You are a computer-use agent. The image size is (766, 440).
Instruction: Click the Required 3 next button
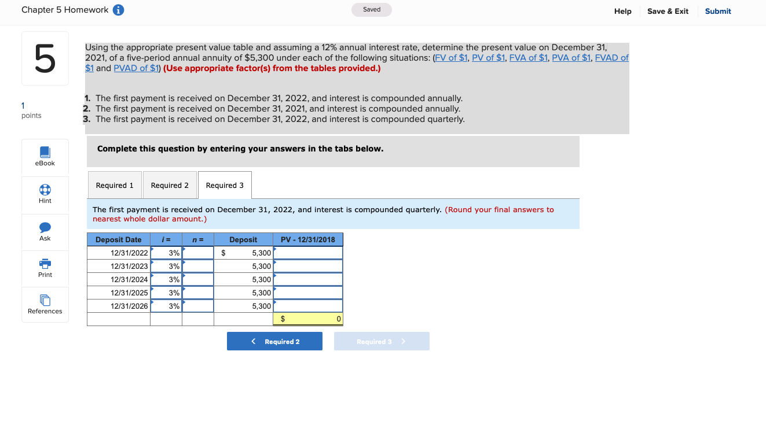pyautogui.click(x=382, y=341)
